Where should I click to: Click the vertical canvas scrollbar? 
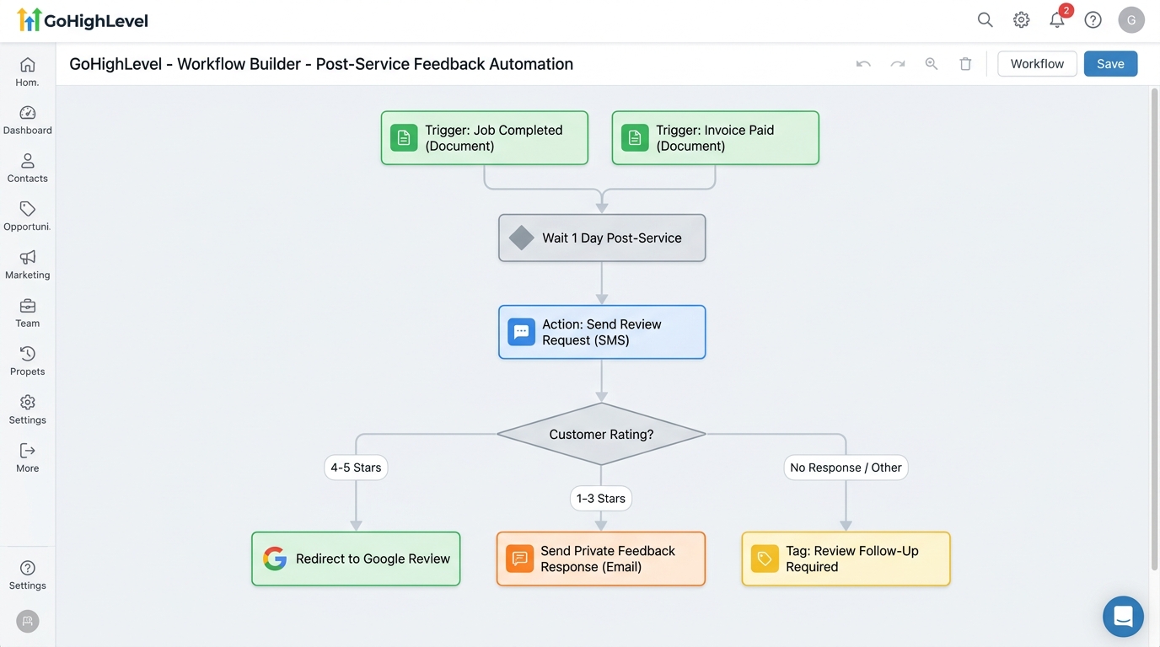1154,329
